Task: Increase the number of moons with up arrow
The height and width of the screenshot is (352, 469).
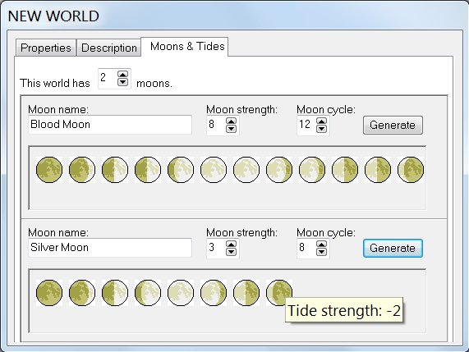Action: coord(123,74)
